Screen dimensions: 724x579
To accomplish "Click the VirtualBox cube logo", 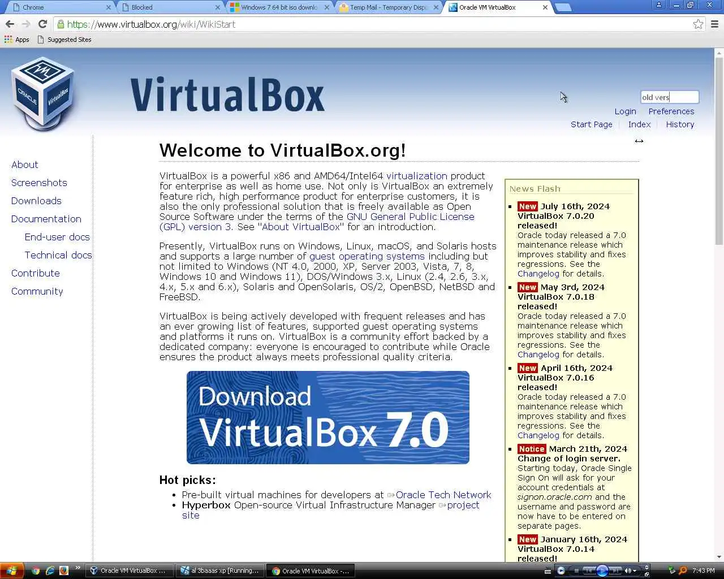I will pyautogui.click(x=42, y=93).
